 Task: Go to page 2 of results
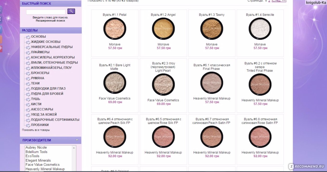(x=269, y=1)
